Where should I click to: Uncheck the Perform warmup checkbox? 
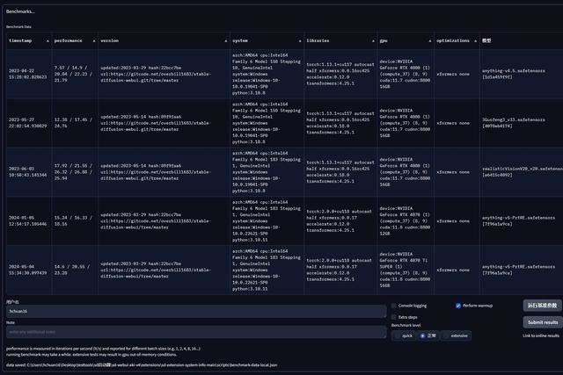458,306
